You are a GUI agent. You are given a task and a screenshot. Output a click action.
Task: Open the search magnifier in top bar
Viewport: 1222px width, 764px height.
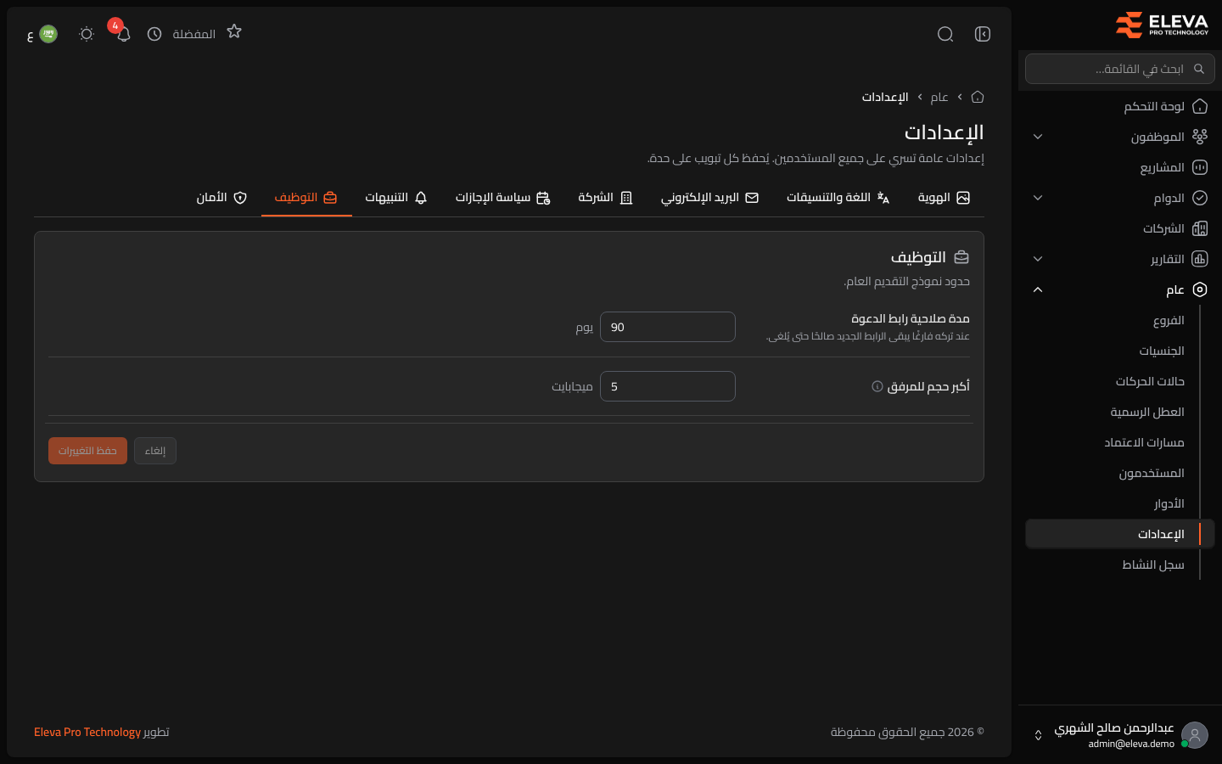pyautogui.click(x=945, y=34)
